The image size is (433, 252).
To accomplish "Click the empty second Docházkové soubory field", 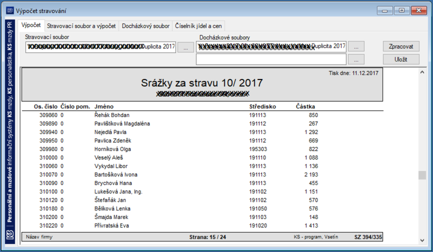I will [x=271, y=59].
